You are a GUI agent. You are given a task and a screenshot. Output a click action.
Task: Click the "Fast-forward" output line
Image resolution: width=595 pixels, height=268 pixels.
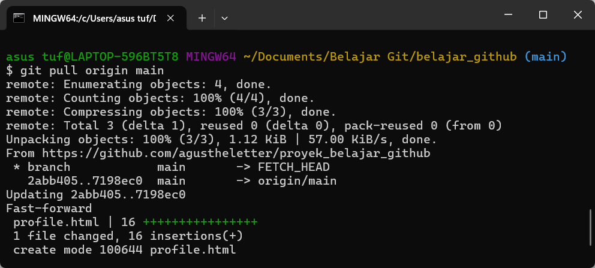tap(49, 208)
